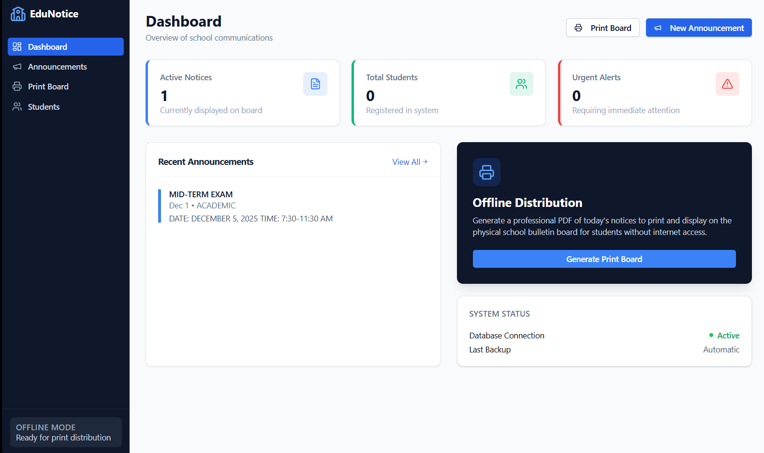The width and height of the screenshot is (764, 453).
Task: Click the Offline Distribution printer icon
Action: coord(486,172)
